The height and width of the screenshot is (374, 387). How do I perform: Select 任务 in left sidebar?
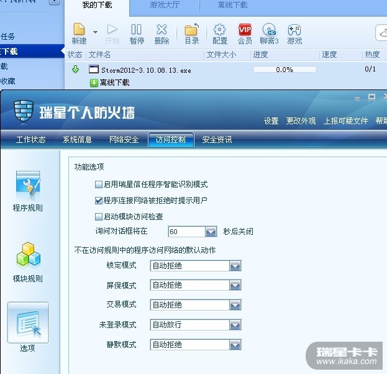click(7, 37)
